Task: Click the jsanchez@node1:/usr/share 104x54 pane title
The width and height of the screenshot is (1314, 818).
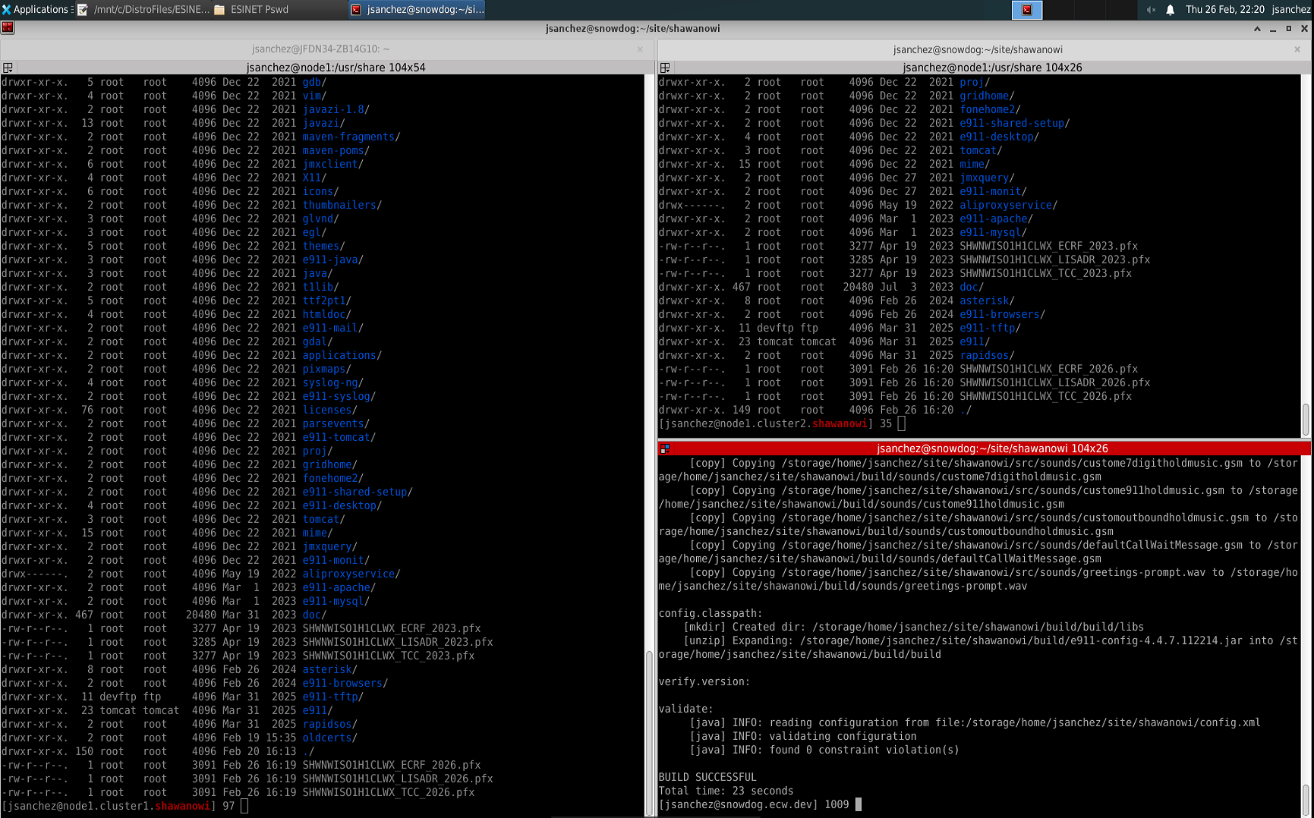Action: (x=336, y=68)
